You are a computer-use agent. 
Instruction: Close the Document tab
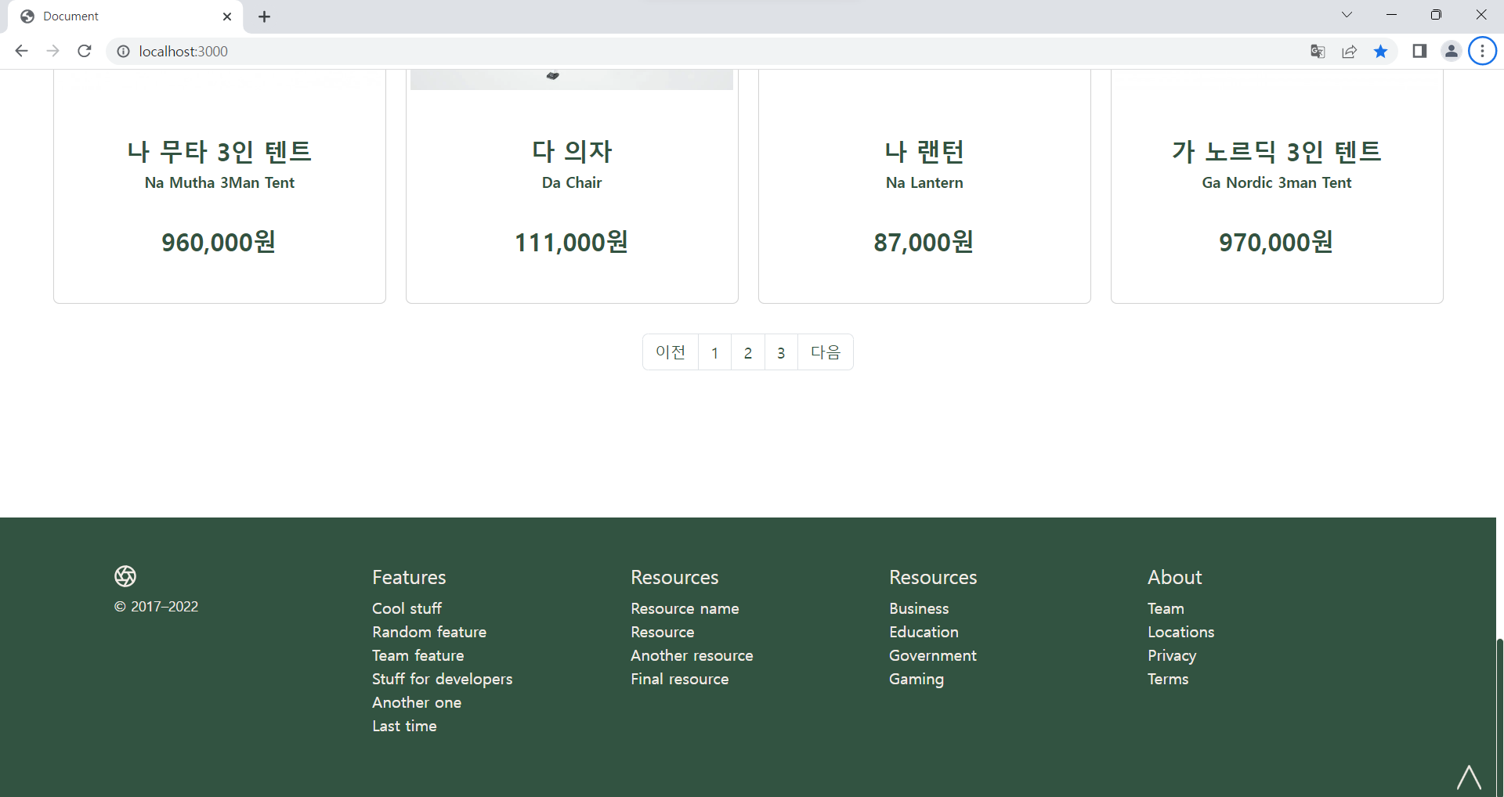[x=227, y=16]
